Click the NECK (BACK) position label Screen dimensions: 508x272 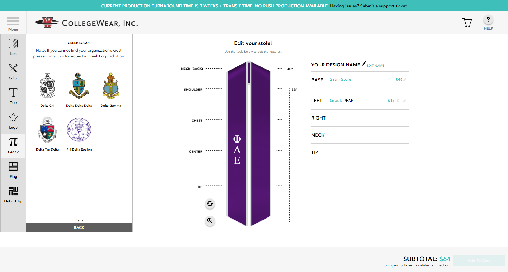[192, 69]
